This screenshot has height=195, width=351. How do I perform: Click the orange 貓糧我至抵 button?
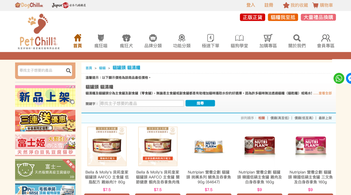coord(283,17)
